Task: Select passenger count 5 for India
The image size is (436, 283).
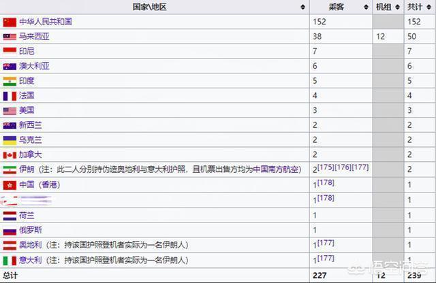Action: (x=315, y=81)
